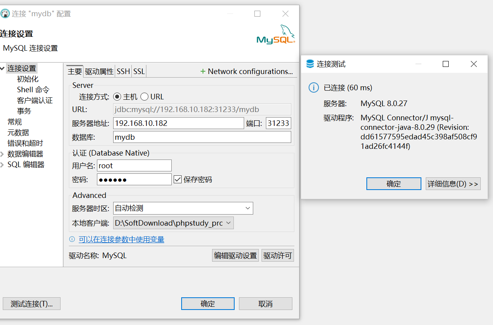Click the MySQL 8.0.27 server version text

pyautogui.click(x=384, y=104)
